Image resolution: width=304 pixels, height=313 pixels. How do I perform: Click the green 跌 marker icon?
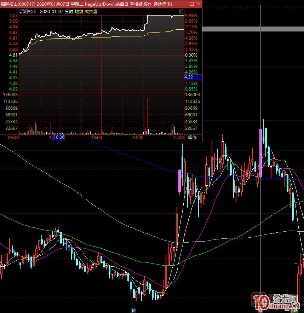click(x=294, y=311)
